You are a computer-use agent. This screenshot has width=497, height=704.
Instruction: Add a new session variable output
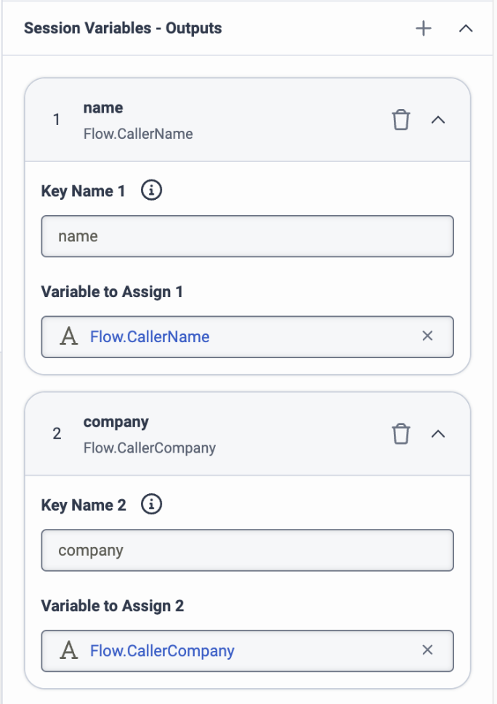(424, 29)
